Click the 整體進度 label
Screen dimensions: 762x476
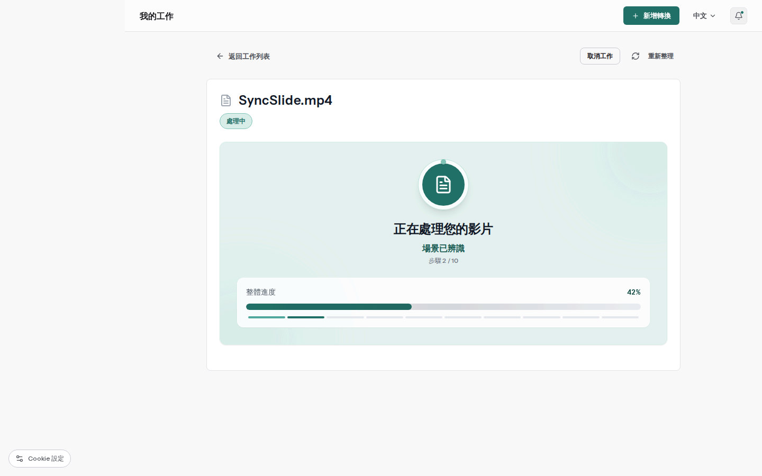261,292
